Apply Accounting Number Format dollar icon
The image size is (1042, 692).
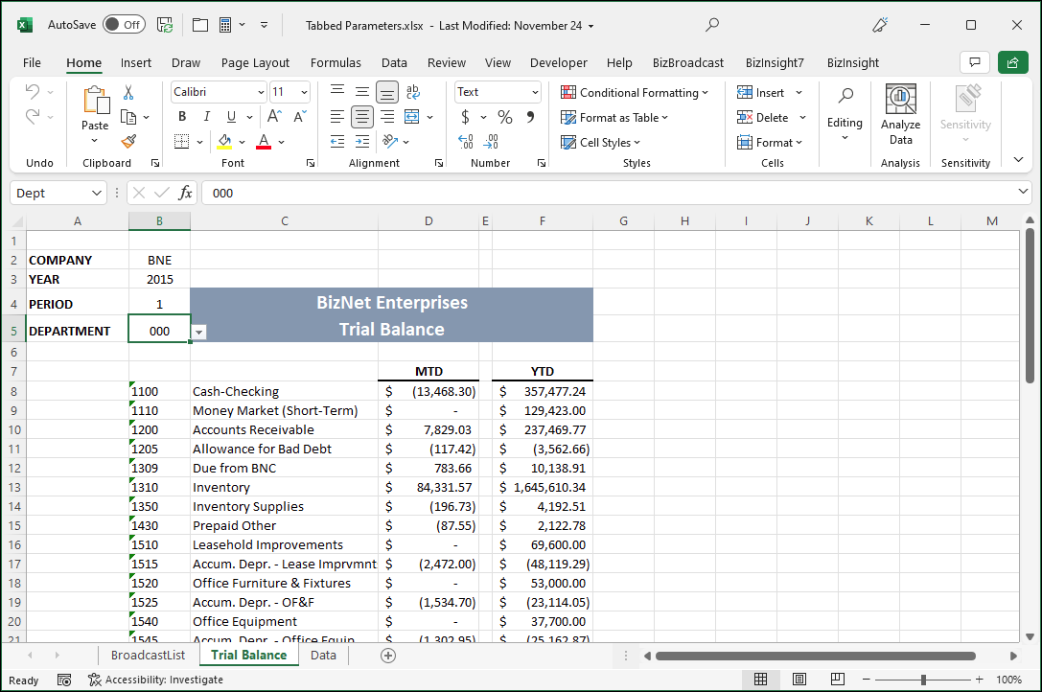click(465, 117)
